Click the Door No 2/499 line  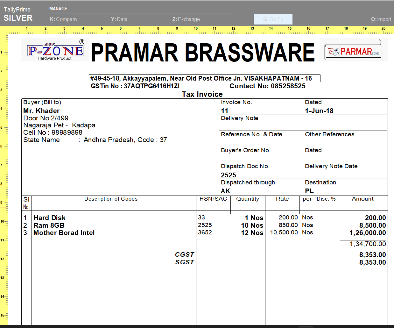[x=46, y=118]
